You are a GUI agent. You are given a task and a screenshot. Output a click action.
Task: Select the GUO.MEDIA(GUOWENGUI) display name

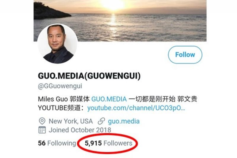click(89, 76)
